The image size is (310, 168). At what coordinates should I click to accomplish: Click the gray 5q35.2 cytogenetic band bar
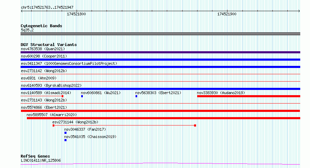pos(160,34)
